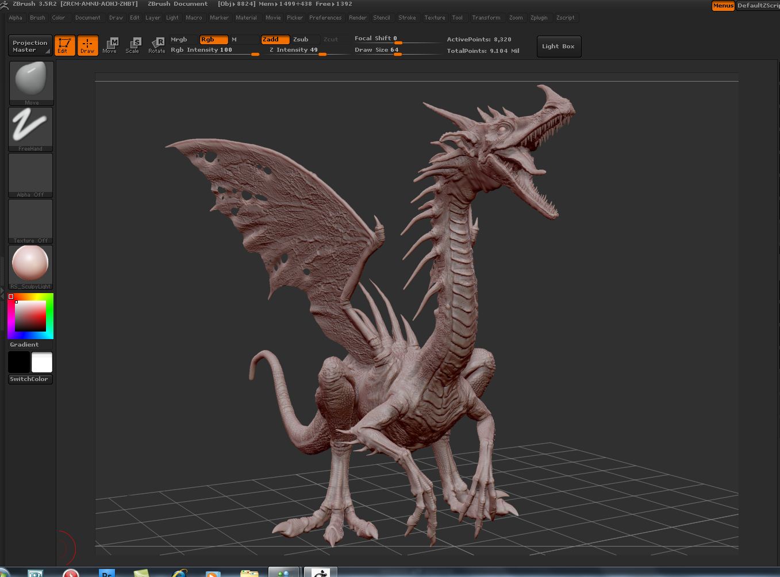Open the Movie menu
Image resolution: width=780 pixels, height=577 pixels.
pyautogui.click(x=273, y=18)
